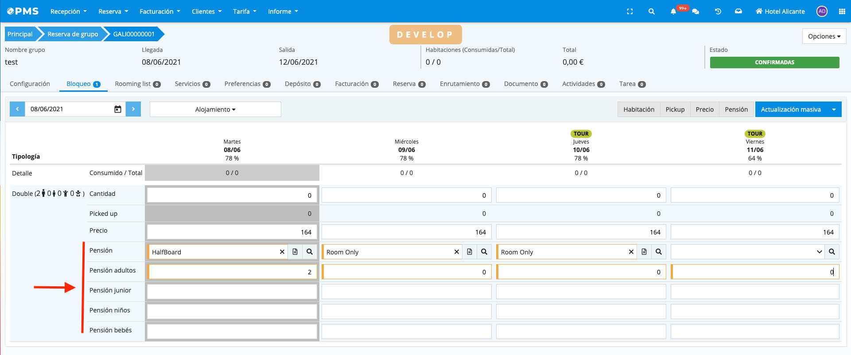Open the Opciones dropdown menu

pos(824,36)
